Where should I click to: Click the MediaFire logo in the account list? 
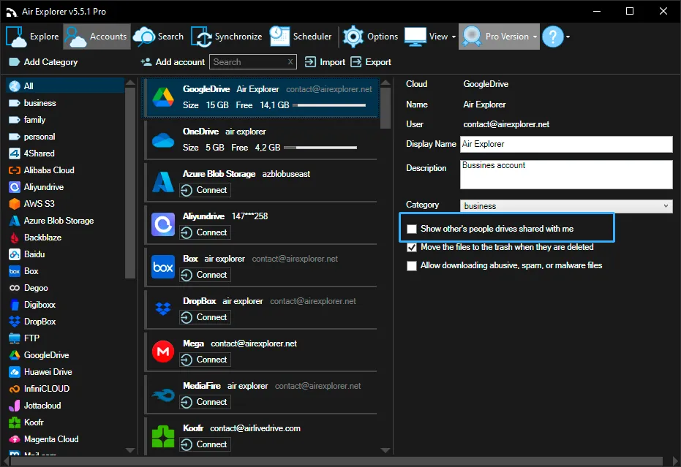(163, 394)
